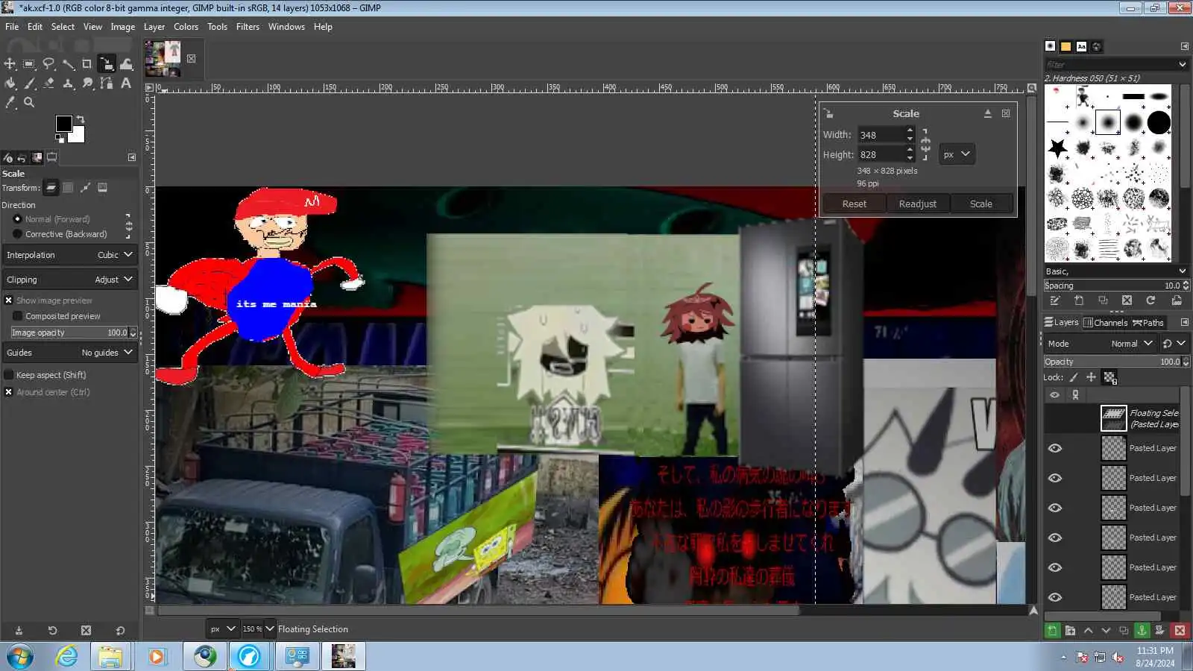
Task: Open the Layer menu
Action: coord(154,27)
